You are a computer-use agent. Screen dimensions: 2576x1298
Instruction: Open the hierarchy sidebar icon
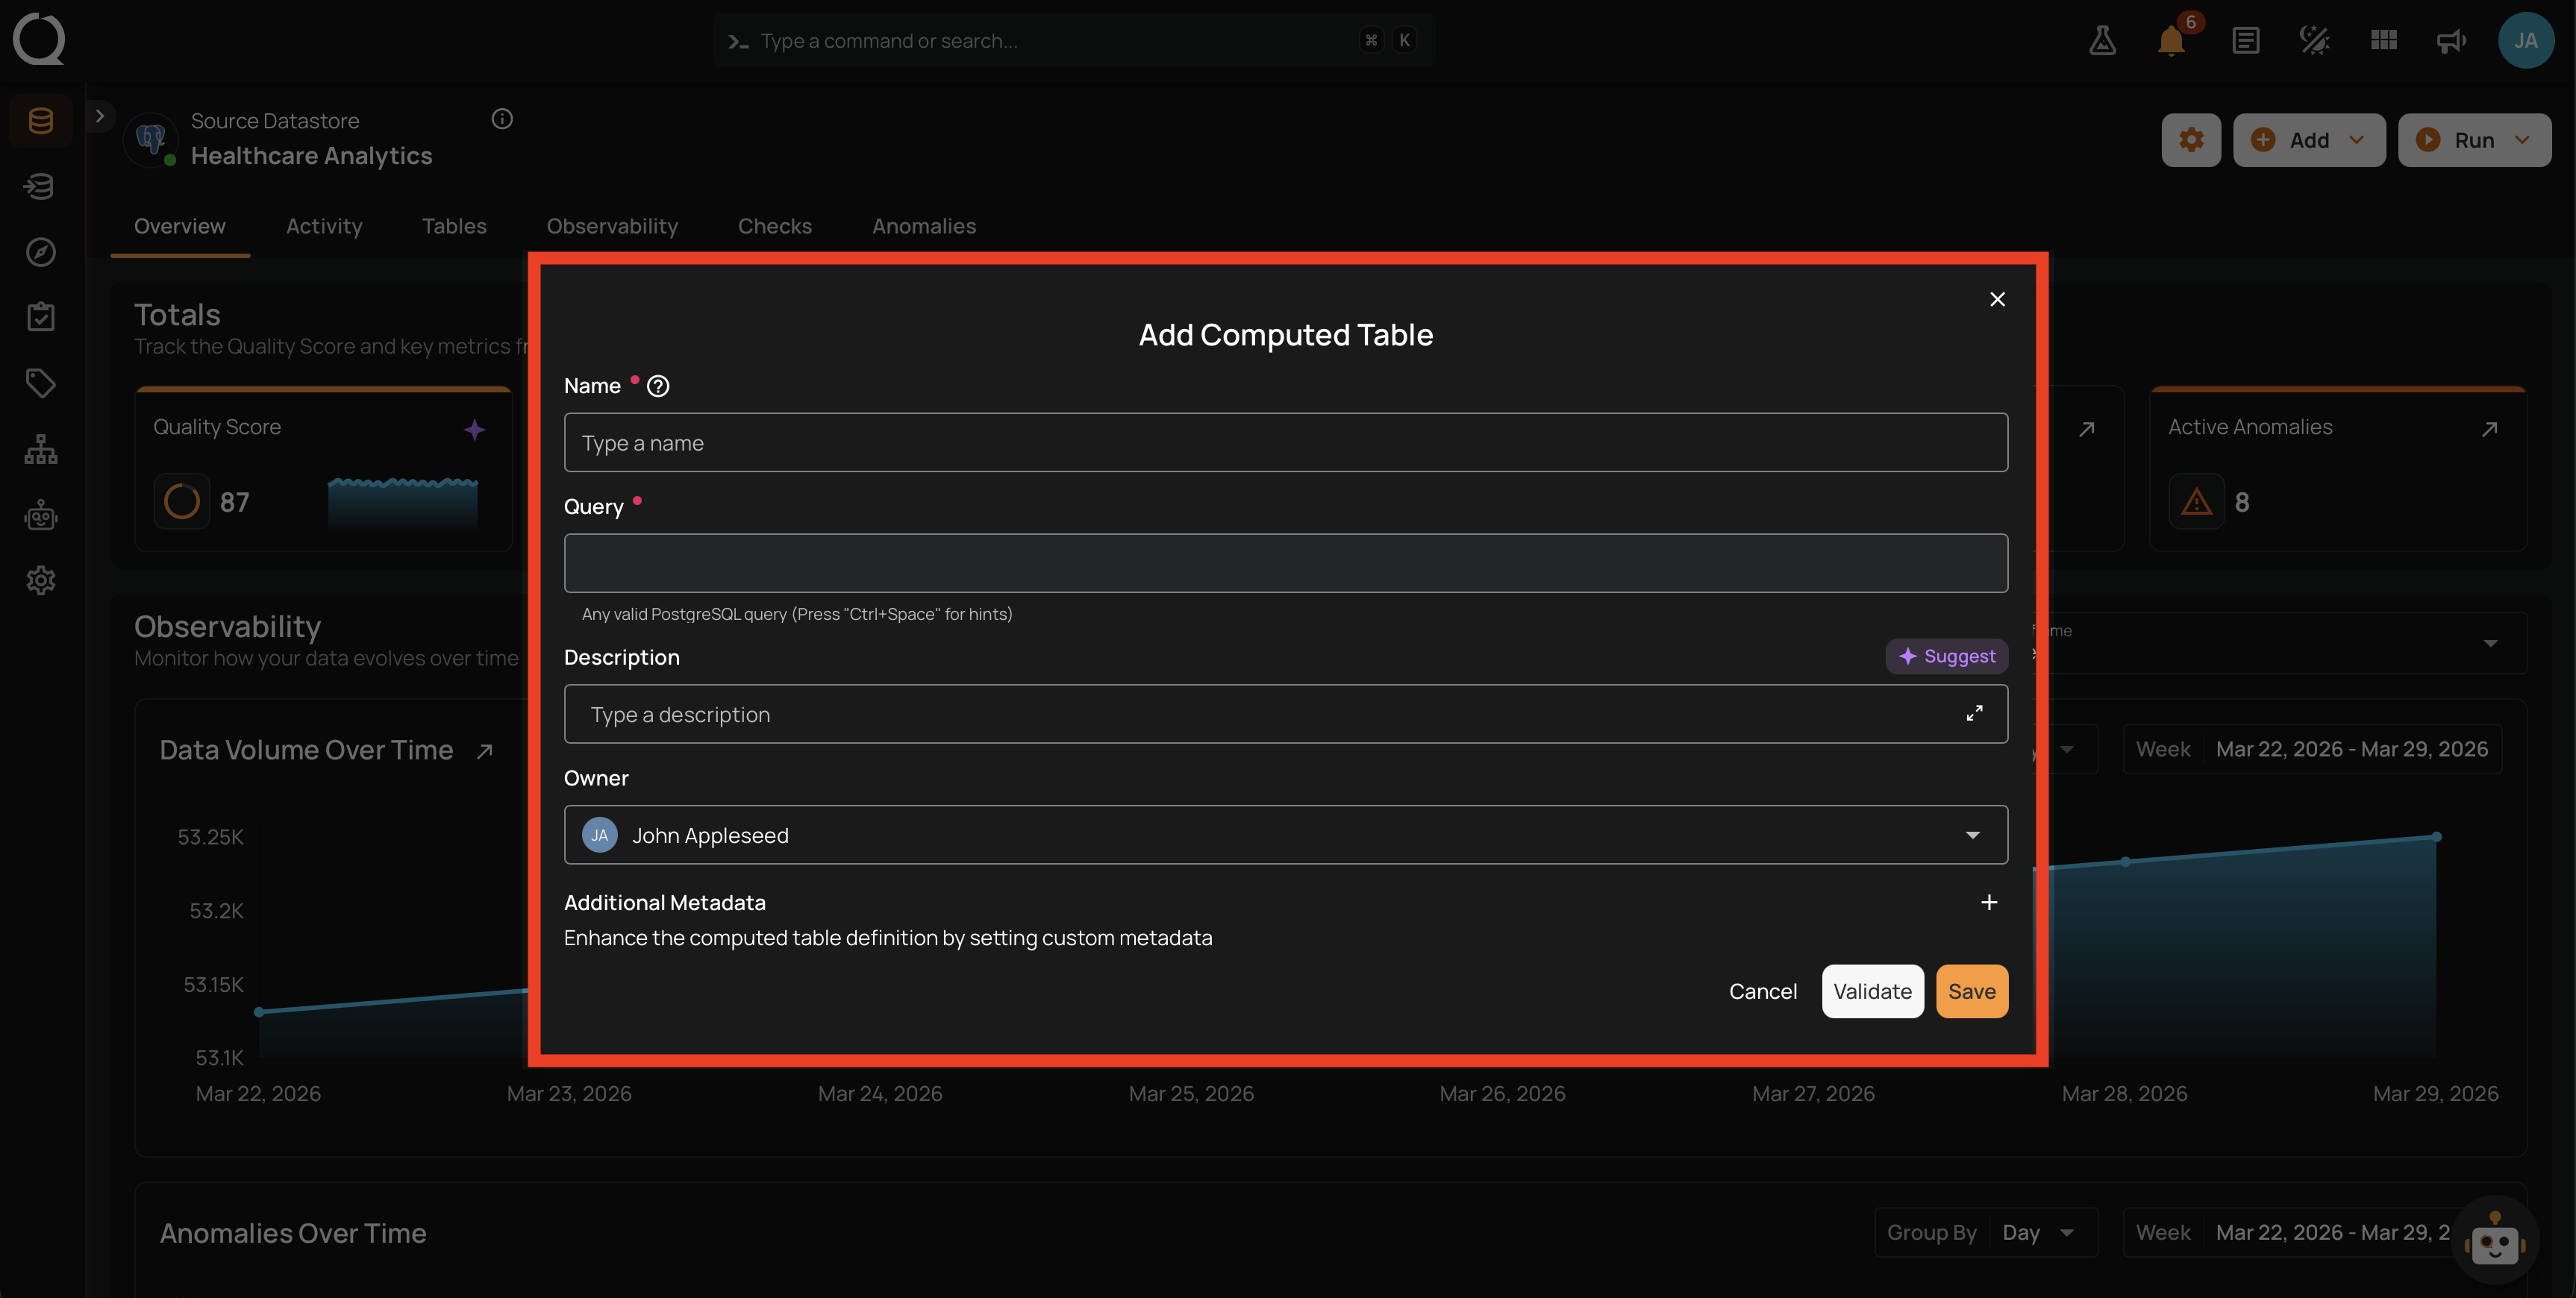click(41, 449)
